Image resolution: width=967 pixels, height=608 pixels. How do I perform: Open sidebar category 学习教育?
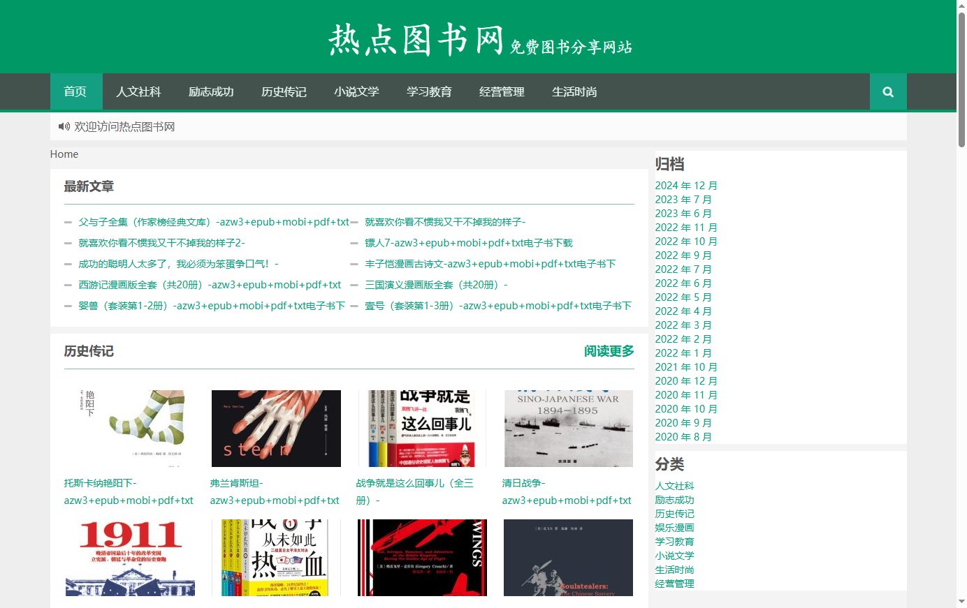675,542
